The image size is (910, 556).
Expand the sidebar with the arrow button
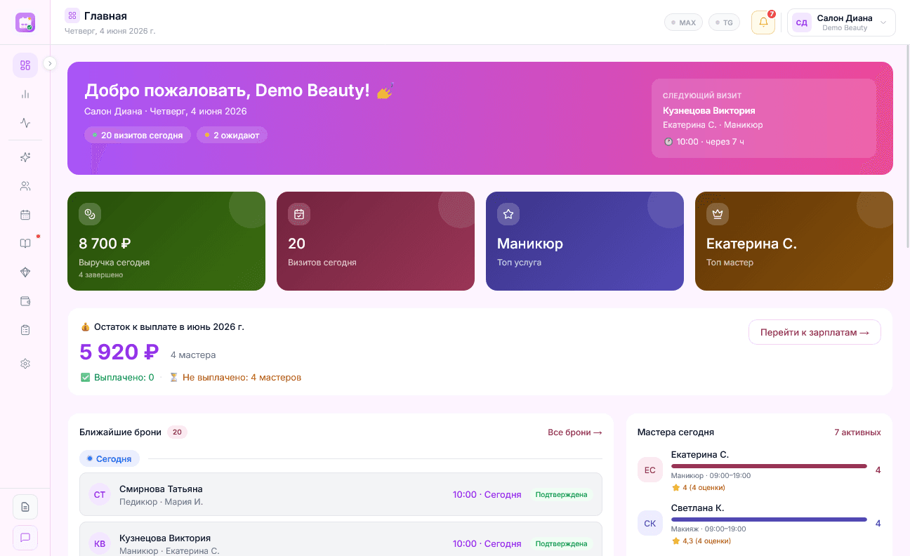(x=50, y=63)
